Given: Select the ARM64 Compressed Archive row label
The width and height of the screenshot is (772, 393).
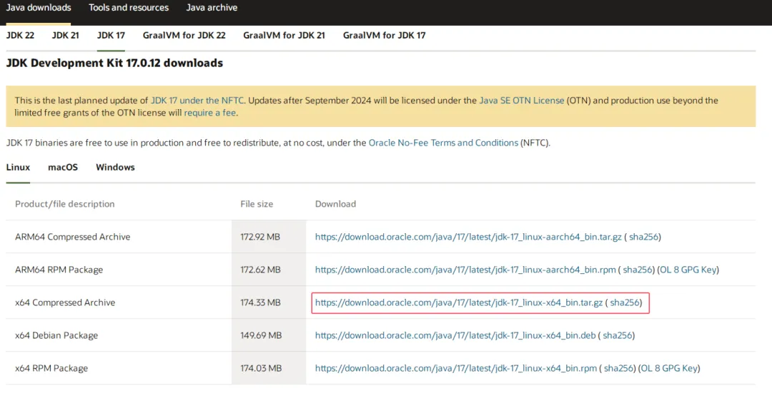Looking at the screenshot, I should (x=72, y=237).
